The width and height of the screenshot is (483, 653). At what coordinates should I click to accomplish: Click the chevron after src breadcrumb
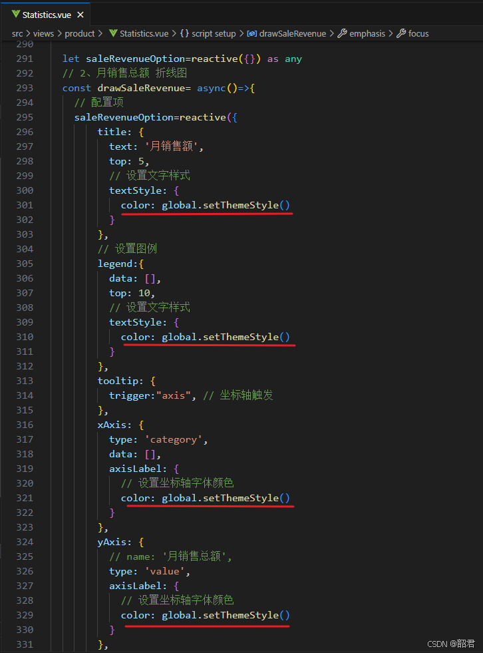point(28,34)
